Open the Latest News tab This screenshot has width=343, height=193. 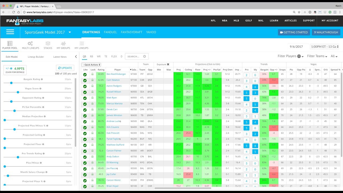[x=60, y=57]
